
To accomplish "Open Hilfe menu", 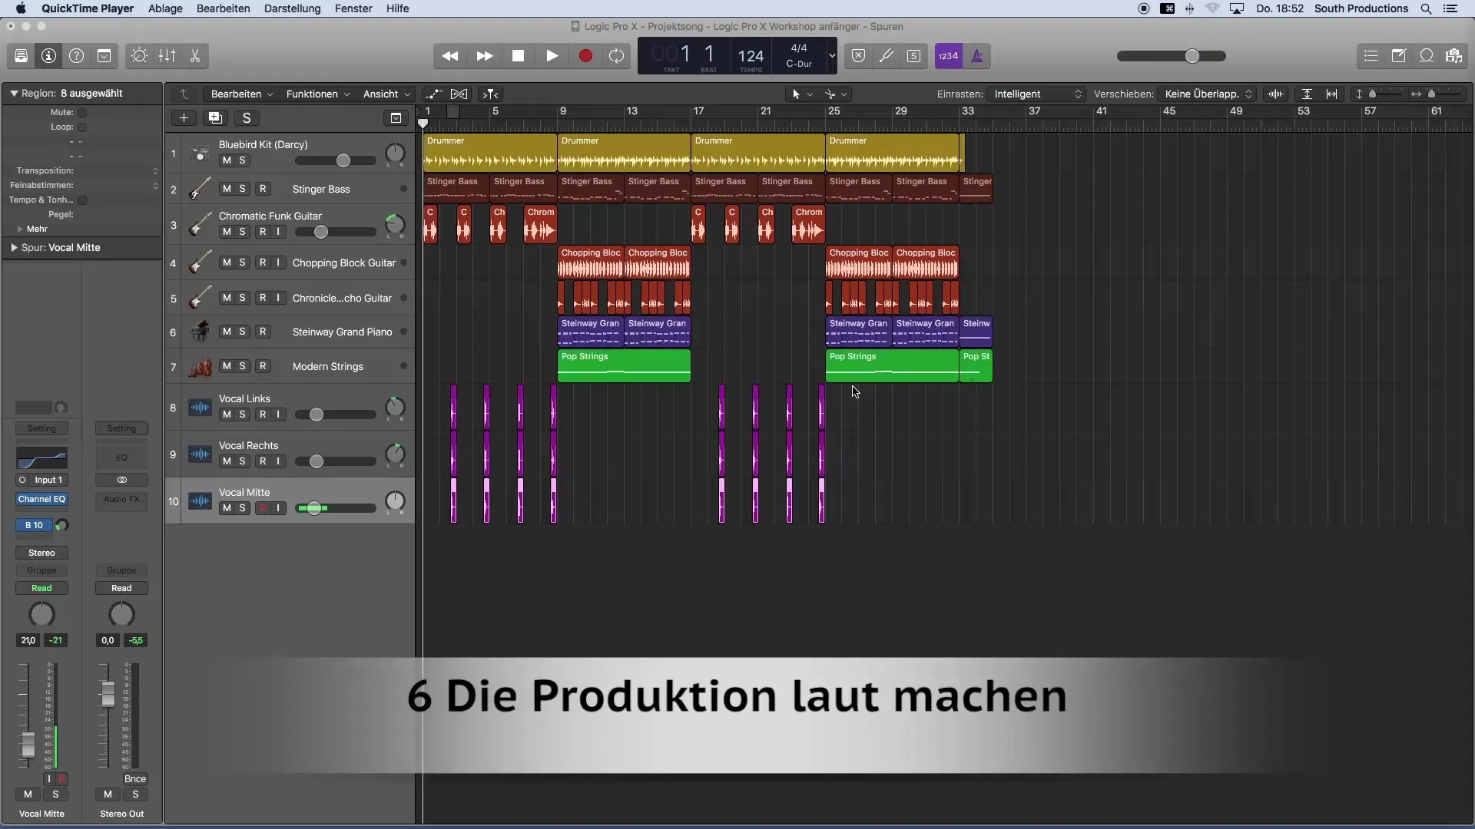I will pos(397,8).
